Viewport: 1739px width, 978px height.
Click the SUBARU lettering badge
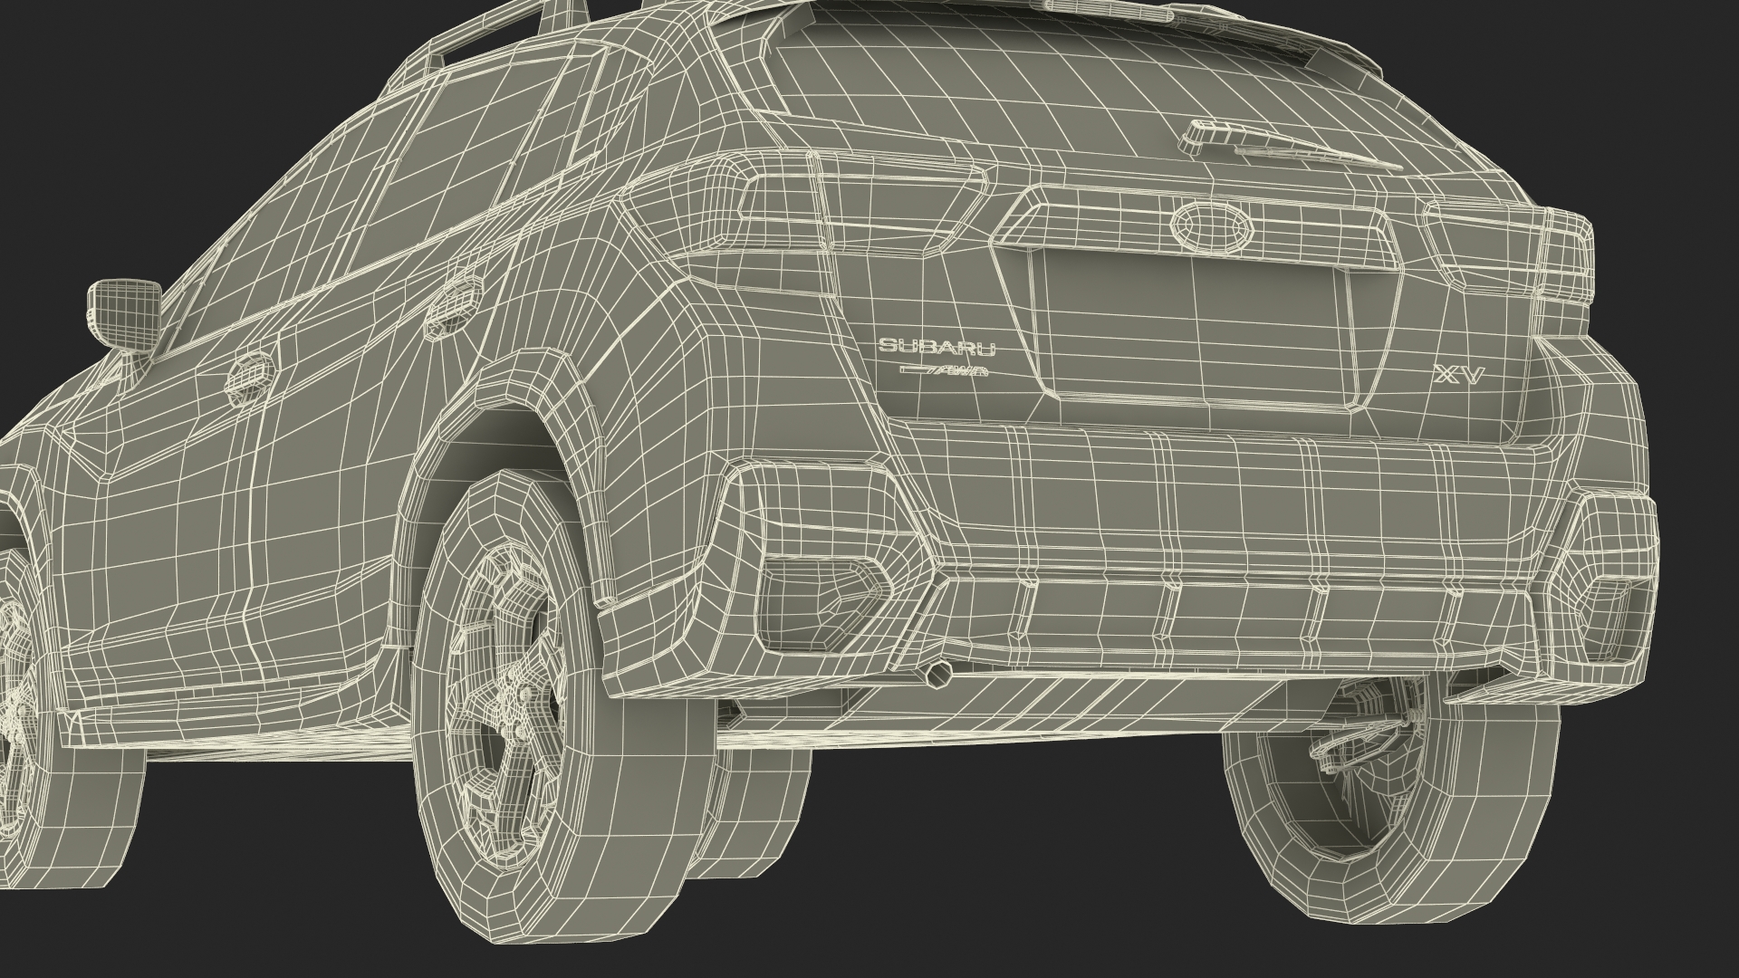pyautogui.click(x=937, y=346)
